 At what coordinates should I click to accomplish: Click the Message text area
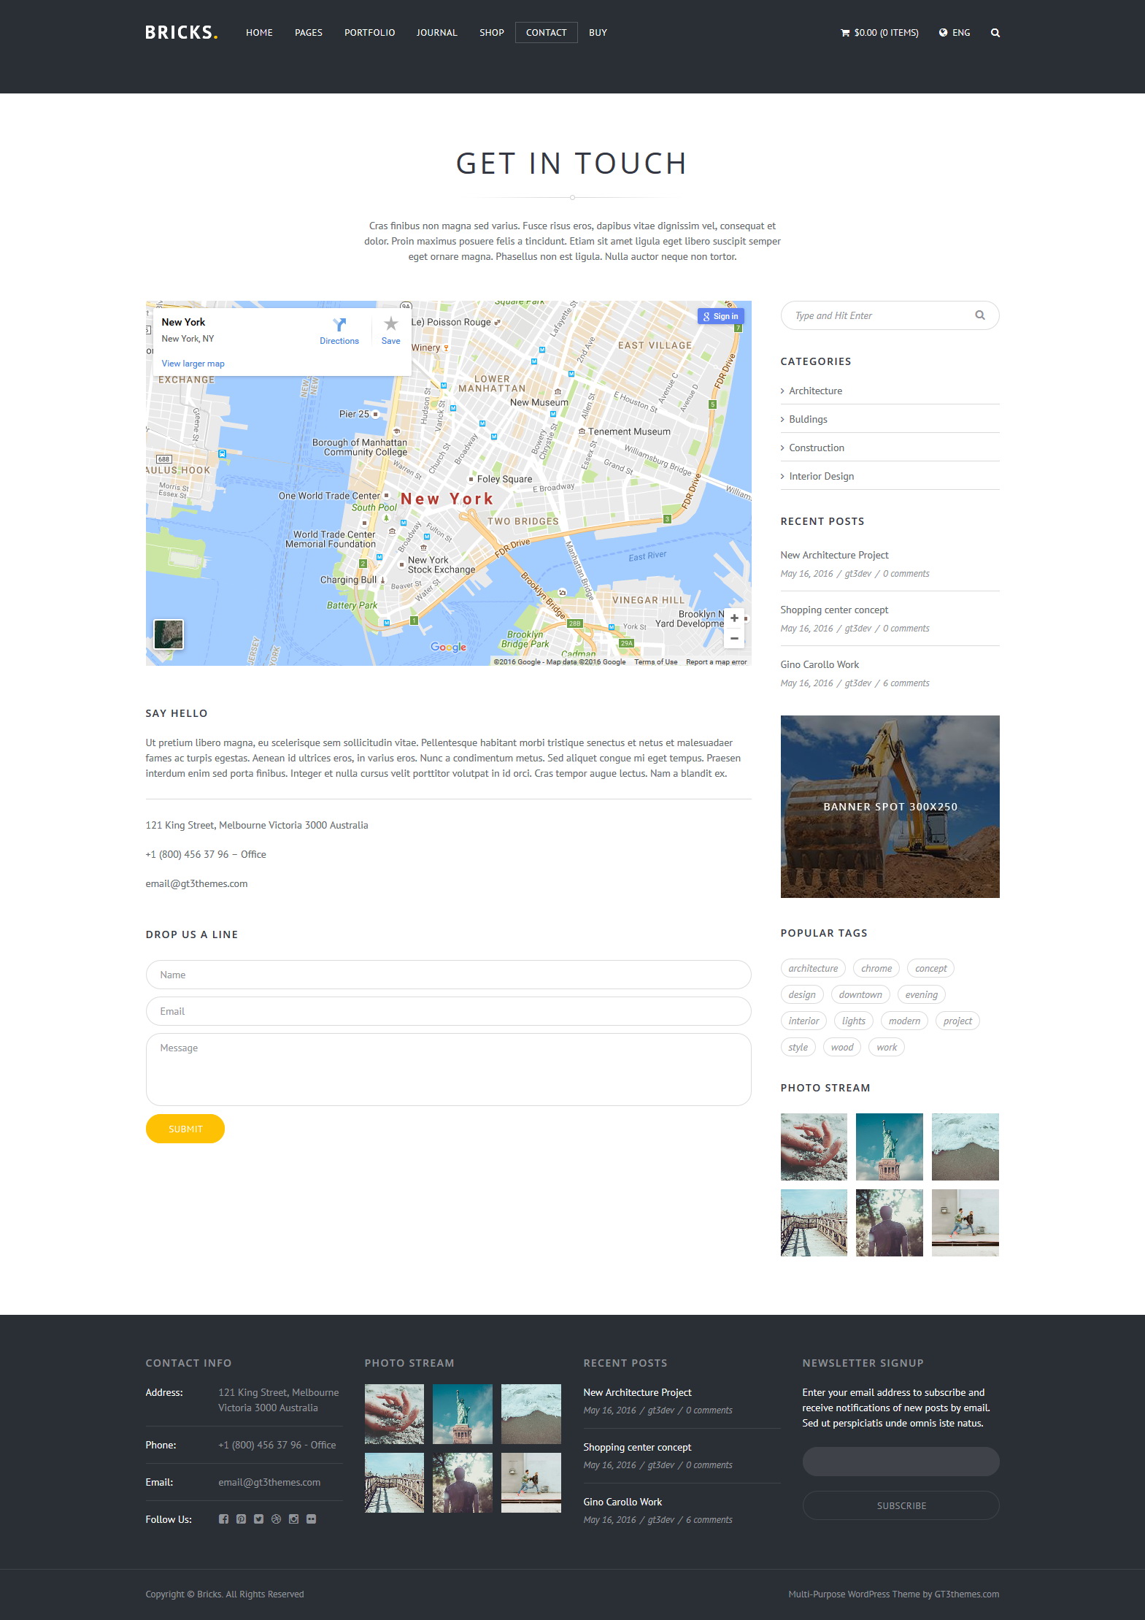(x=448, y=1070)
